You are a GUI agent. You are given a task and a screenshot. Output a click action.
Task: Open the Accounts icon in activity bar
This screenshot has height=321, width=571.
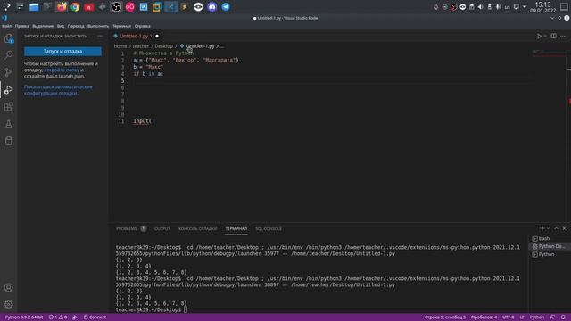(x=8, y=287)
